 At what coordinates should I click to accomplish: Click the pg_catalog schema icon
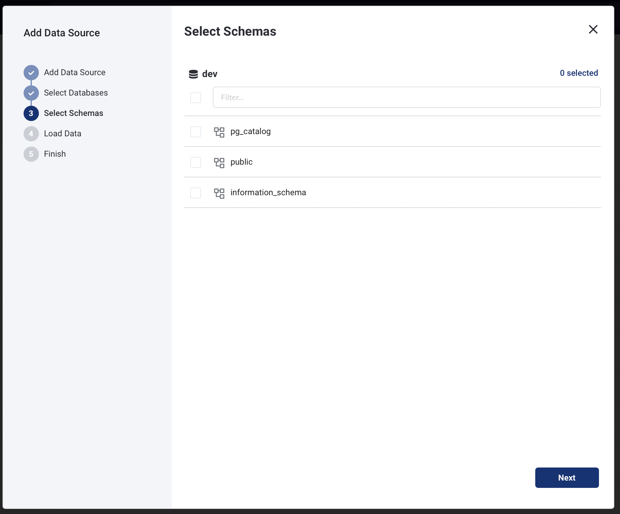click(219, 132)
